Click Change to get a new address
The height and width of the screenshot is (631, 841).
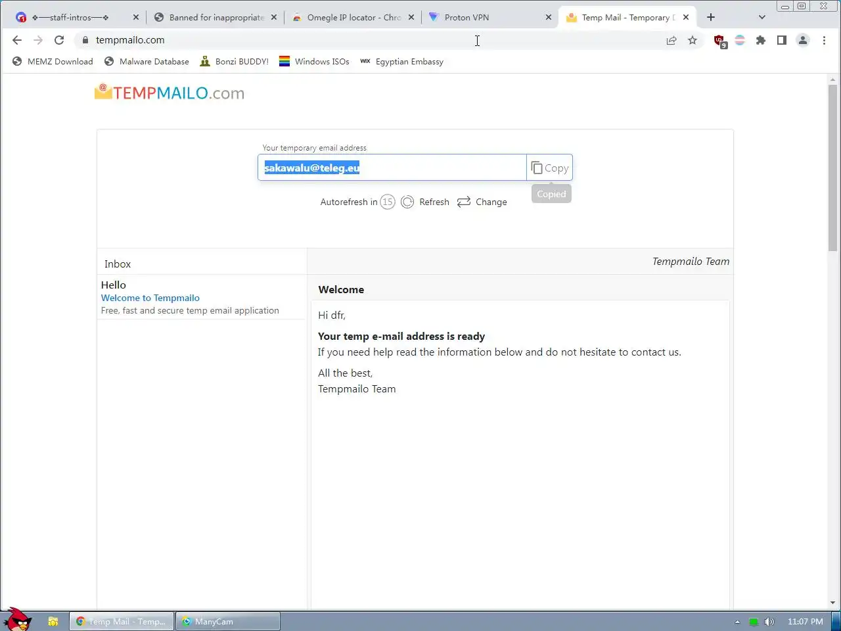[482, 202]
